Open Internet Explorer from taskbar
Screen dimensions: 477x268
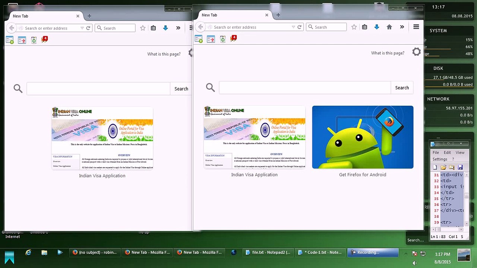tap(28, 252)
